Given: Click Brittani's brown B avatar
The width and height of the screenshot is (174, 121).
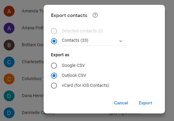Looking at the screenshot, I should coord(9,45).
